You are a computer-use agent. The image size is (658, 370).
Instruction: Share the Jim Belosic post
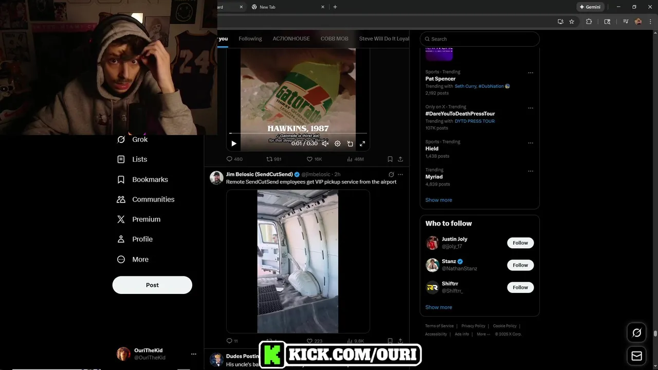(x=400, y=341)
